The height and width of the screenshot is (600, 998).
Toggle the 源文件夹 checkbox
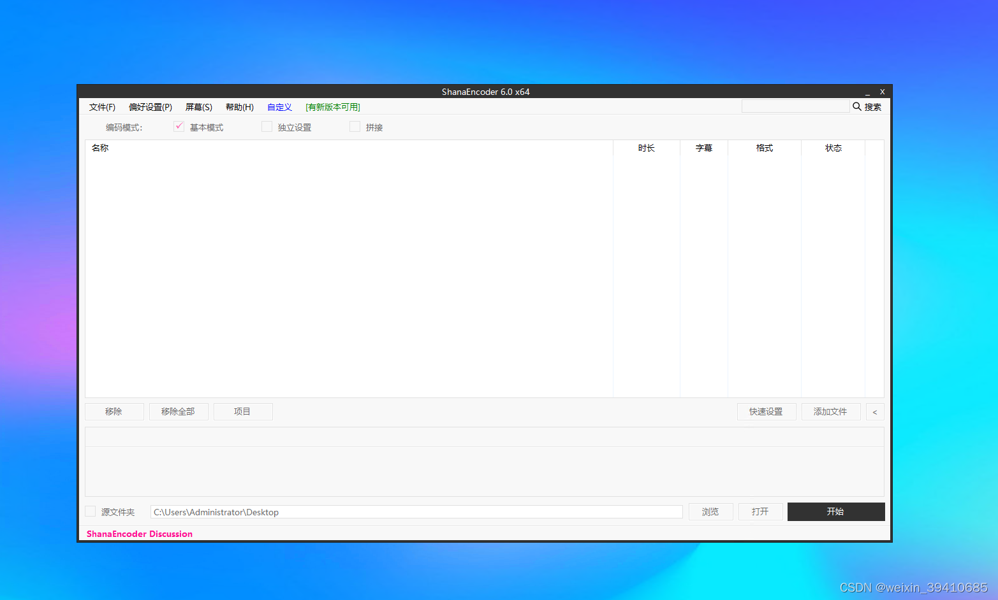(91, 511)
